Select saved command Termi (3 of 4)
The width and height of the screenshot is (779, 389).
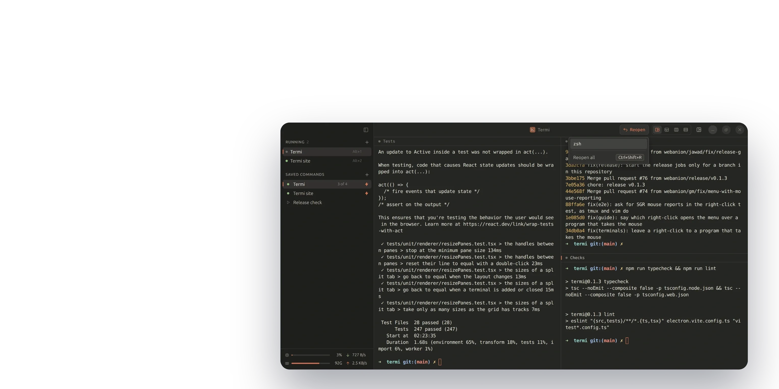pos(327,184)
